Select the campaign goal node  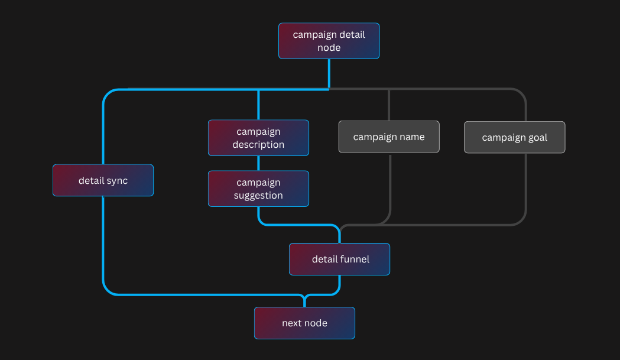point(514,137)
